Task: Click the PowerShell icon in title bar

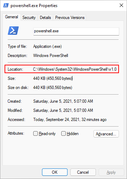Action: pyautogui.click(x=6, y=5)
